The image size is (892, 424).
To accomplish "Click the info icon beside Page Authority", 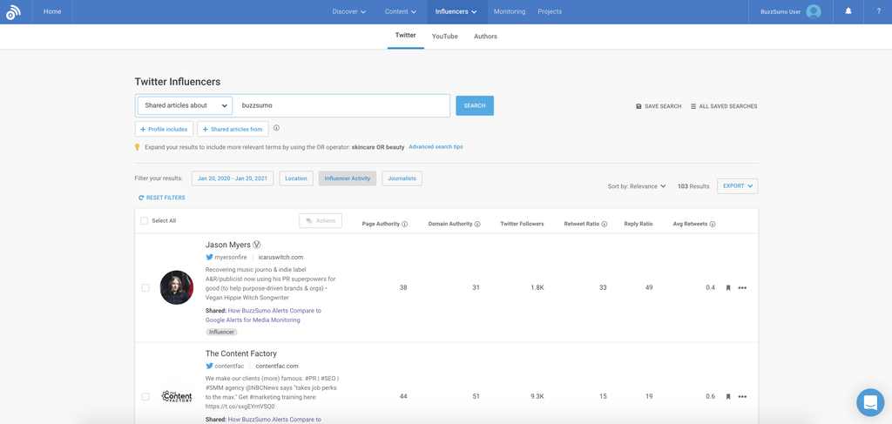I will pos(405,225).
